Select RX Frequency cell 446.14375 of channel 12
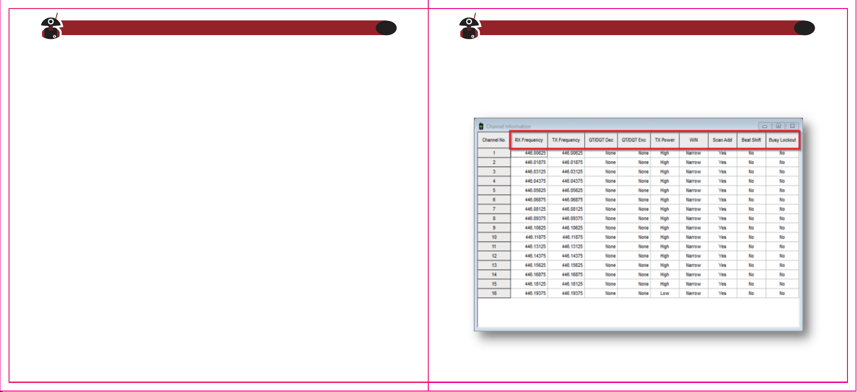Viewport: 857px width, 392px height. pyautogui.click(x=529, y=256)
